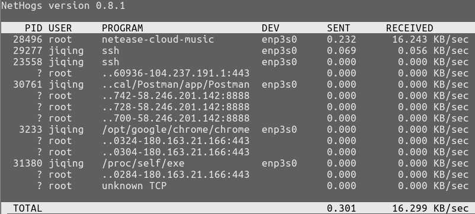Click the Postman program entry
This screenshot has width=475, height=214.
point(176,85)
